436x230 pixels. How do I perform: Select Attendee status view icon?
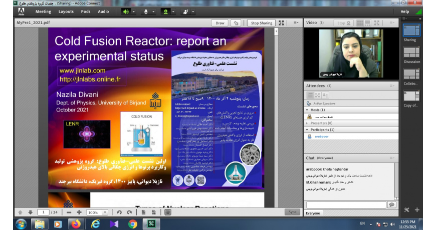coord(325,95)
